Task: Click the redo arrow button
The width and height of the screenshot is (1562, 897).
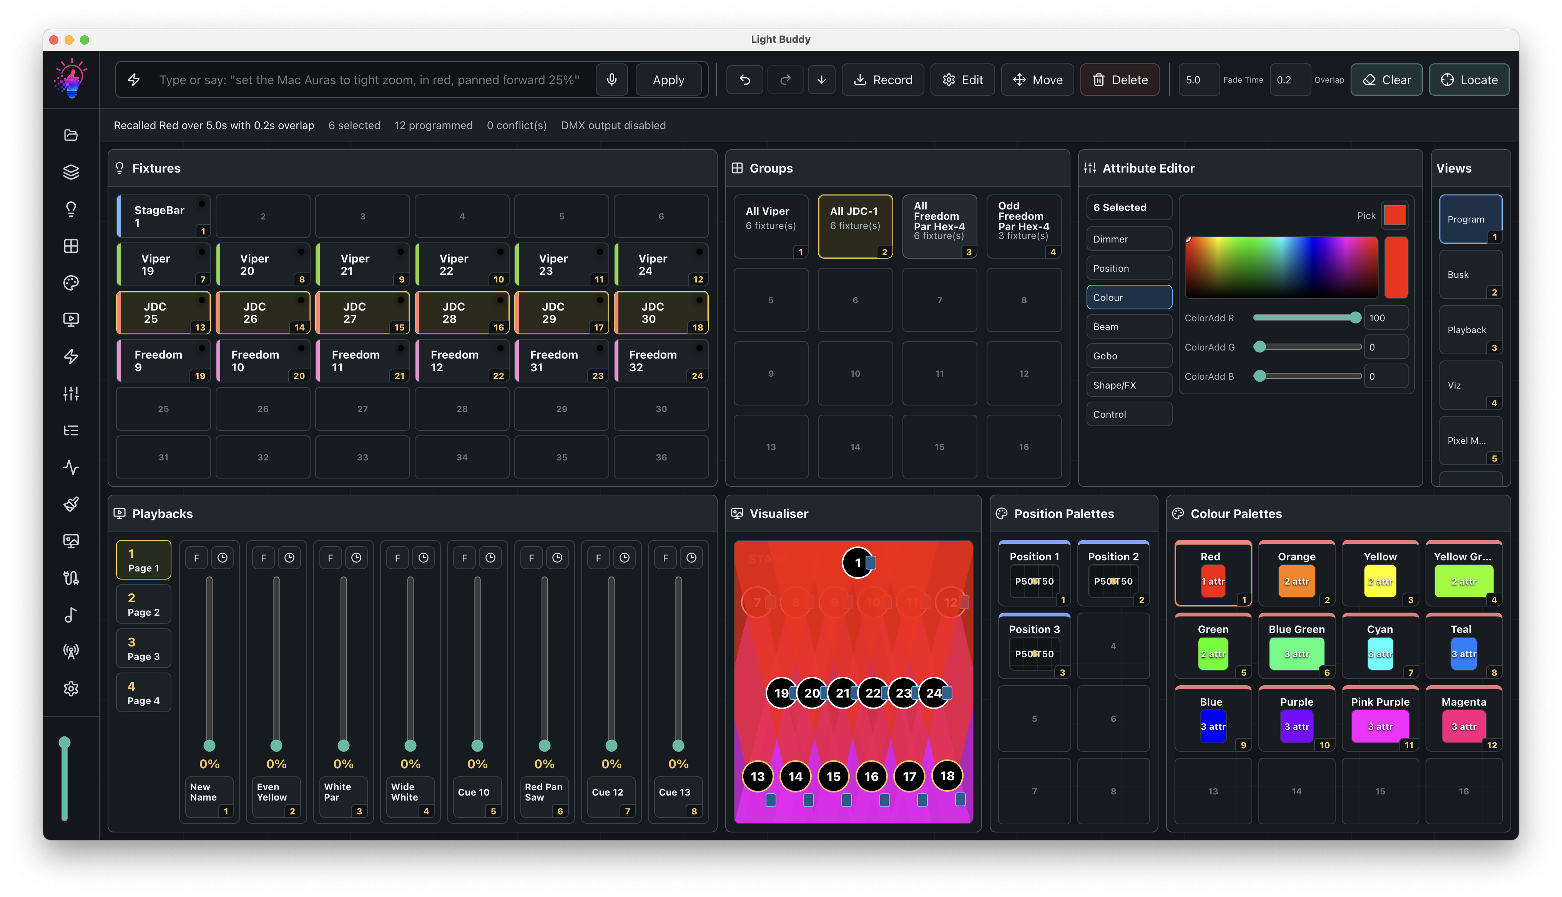Action: (785, 80)
